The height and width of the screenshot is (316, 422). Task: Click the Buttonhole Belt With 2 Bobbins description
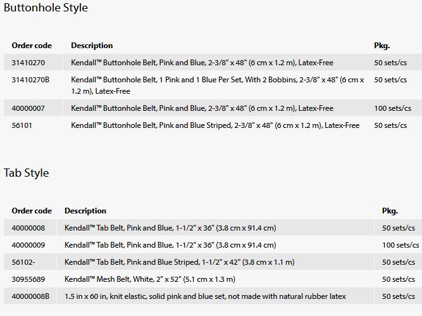[218, 85]
